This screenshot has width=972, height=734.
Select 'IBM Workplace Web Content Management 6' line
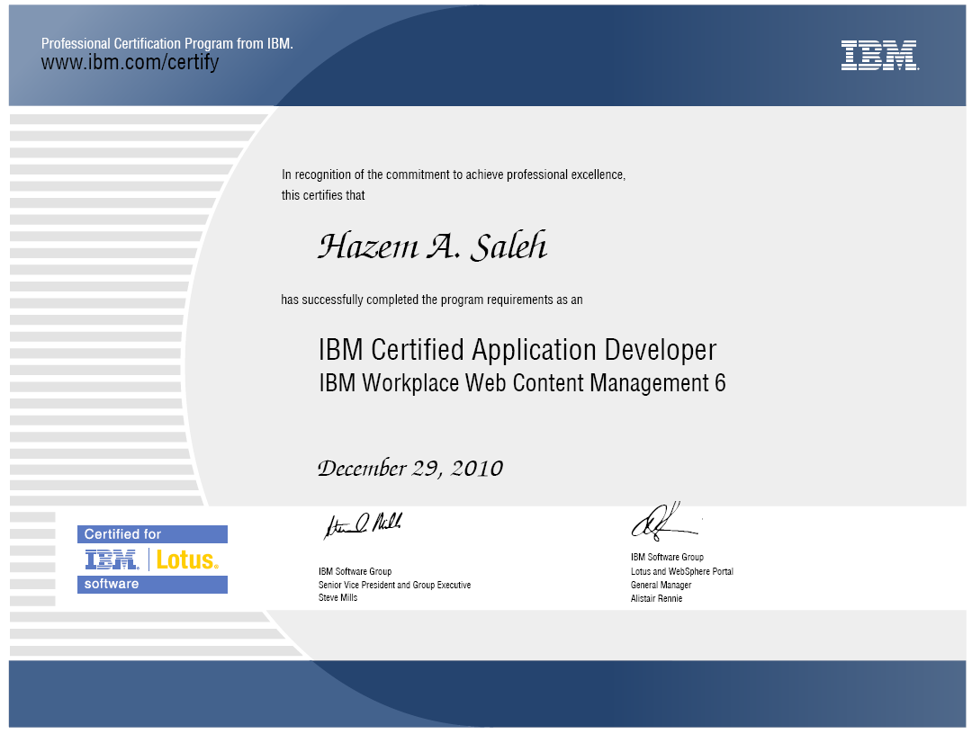pyautogui.click(x=522, y=383)
